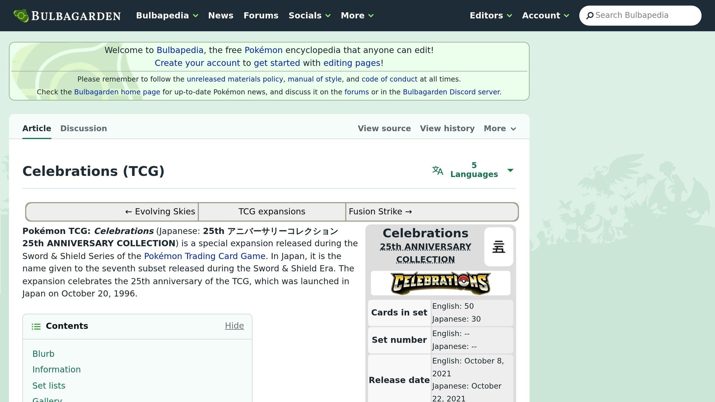The width and height of the screenshot is (715, 402).
Task: Click the 'Japanese: 30' cards value
Action: pos(456,319)
